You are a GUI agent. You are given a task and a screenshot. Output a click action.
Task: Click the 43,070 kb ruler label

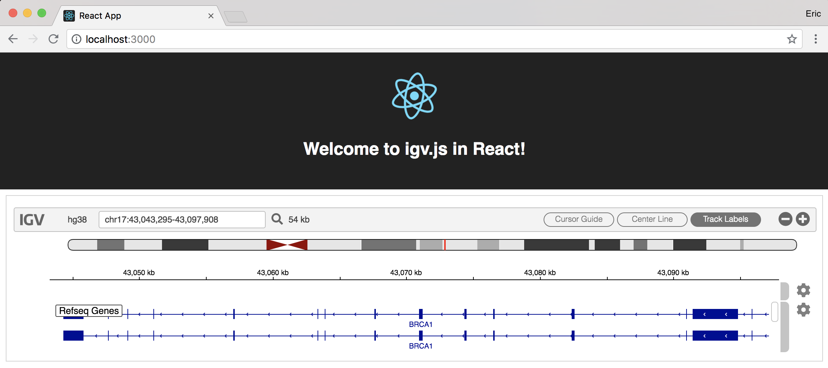click(x=406, y=273)
